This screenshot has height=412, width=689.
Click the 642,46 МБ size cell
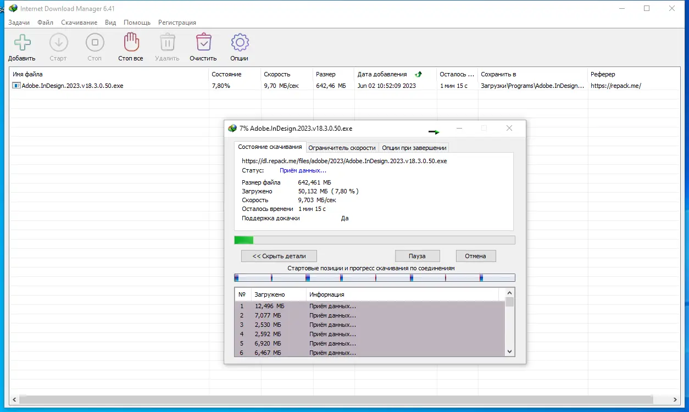pos(331,86)
